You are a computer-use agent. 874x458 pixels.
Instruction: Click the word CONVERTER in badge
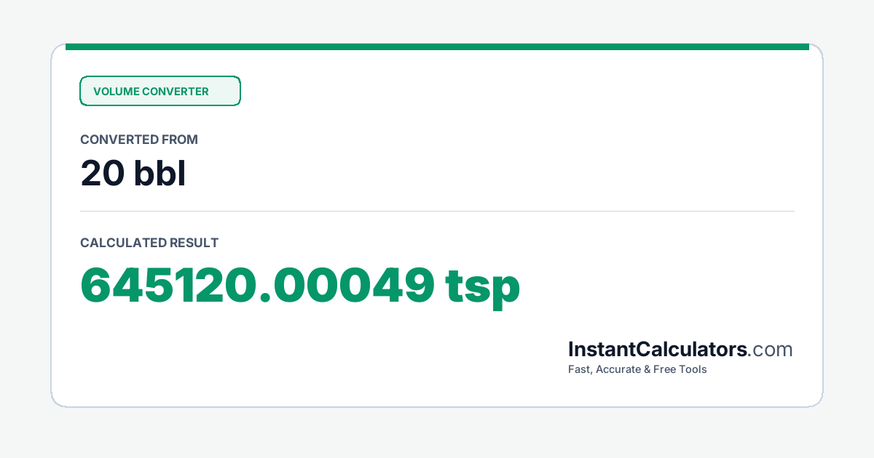176,92
